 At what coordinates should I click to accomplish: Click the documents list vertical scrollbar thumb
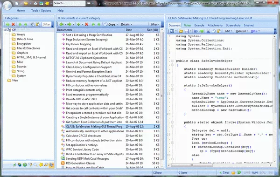pos(162,95)
